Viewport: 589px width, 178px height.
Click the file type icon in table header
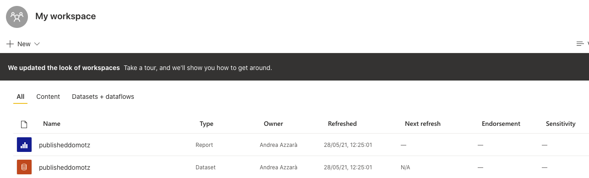point(24,124)
